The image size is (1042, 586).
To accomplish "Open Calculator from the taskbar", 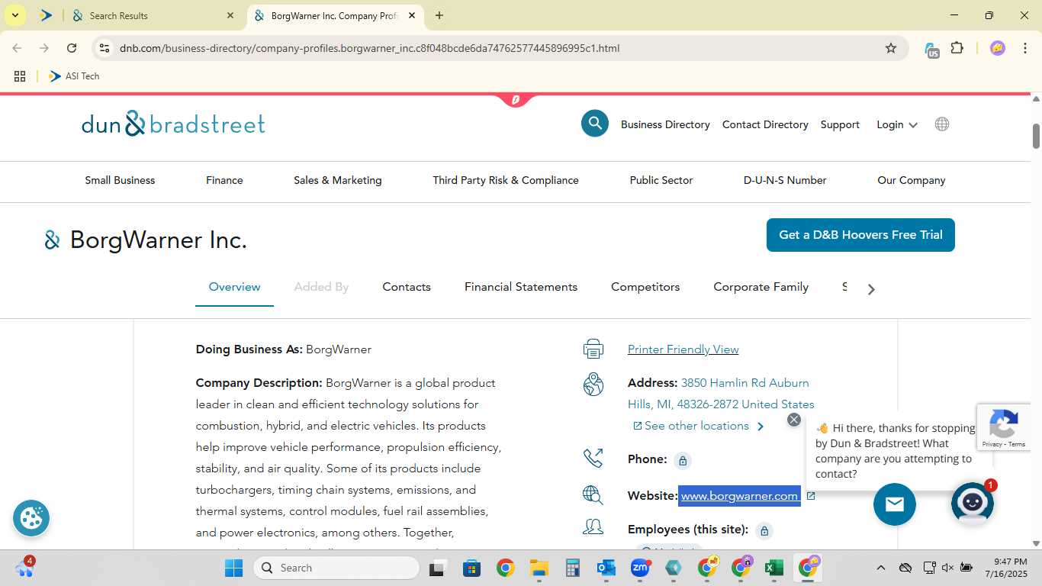I will pyautogui.click(x=573, y=568).
